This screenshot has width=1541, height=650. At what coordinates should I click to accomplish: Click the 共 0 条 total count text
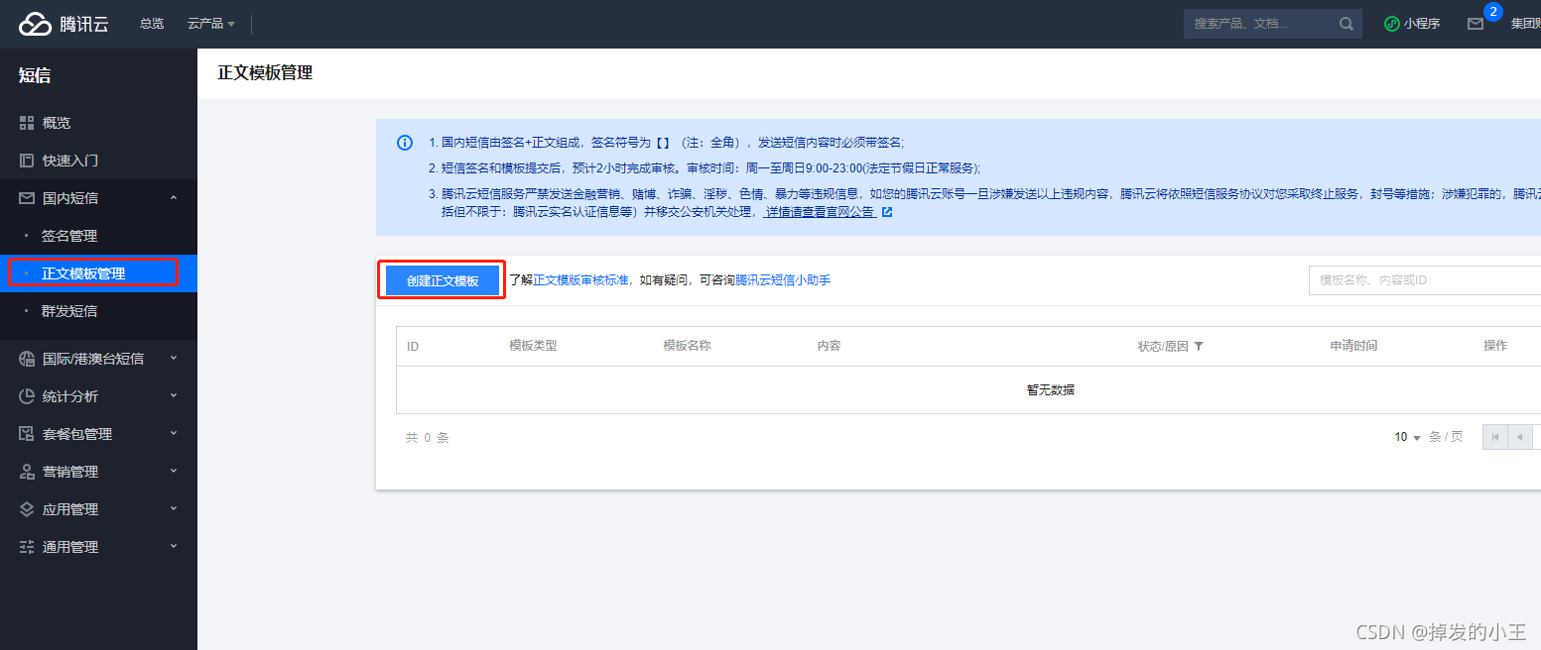[x=428, y=437]
